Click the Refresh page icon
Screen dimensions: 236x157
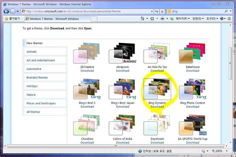157,11
